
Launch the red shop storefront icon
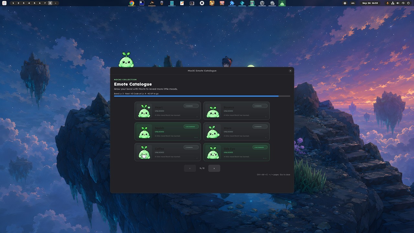222,3
